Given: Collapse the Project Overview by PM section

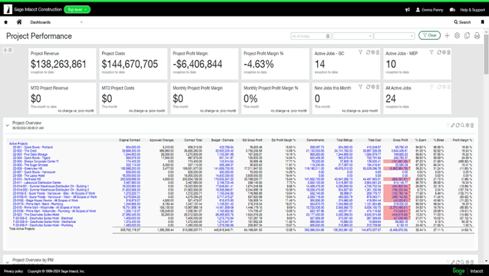Looking at the screenshot, I should coord(7,262).
